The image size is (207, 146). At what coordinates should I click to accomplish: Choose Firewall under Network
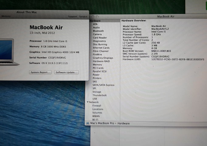(x=97, y=106)
